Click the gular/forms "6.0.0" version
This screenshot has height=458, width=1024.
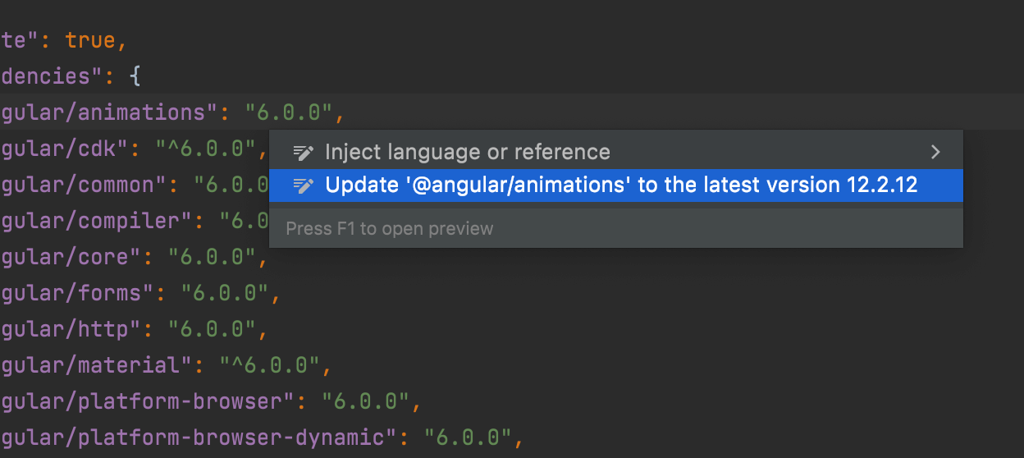[x=225, y=292]
